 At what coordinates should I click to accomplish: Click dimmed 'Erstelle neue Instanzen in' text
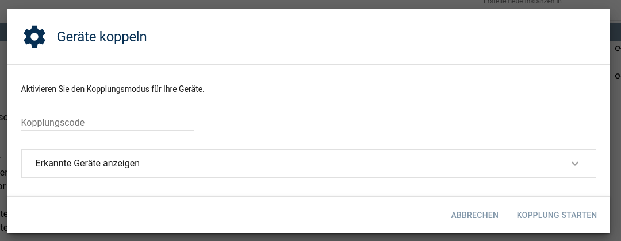[x=522, y=3]
